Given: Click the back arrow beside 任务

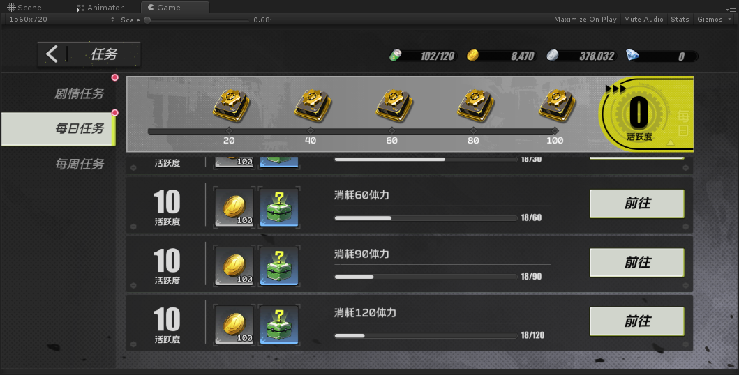Looking at the screenshot, I should pos(52,54).
